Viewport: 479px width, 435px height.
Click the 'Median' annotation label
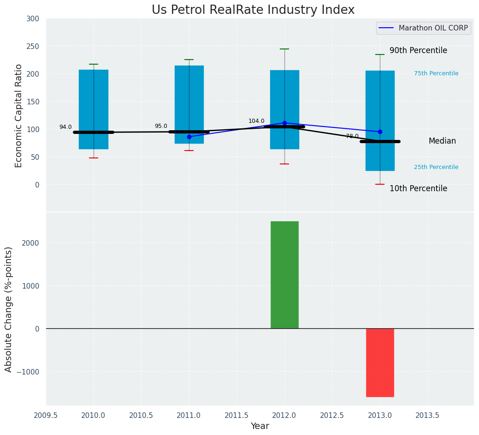pyautogui.click(x=442, y=141)
